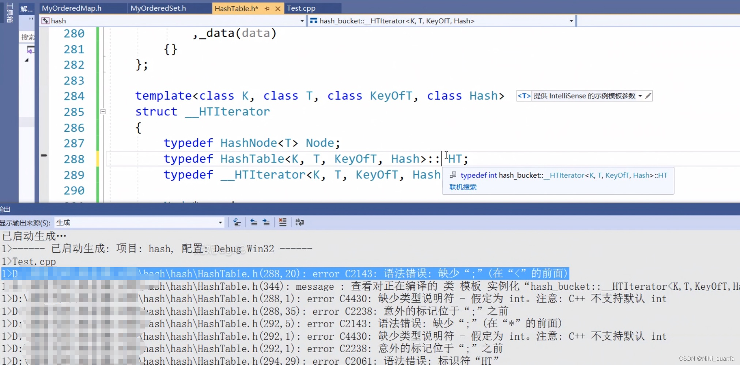Image resolution: width=740 pixels, height=365 pixels.
Task: Toggle word wrap in output window
Action: (x=299, y=222)
